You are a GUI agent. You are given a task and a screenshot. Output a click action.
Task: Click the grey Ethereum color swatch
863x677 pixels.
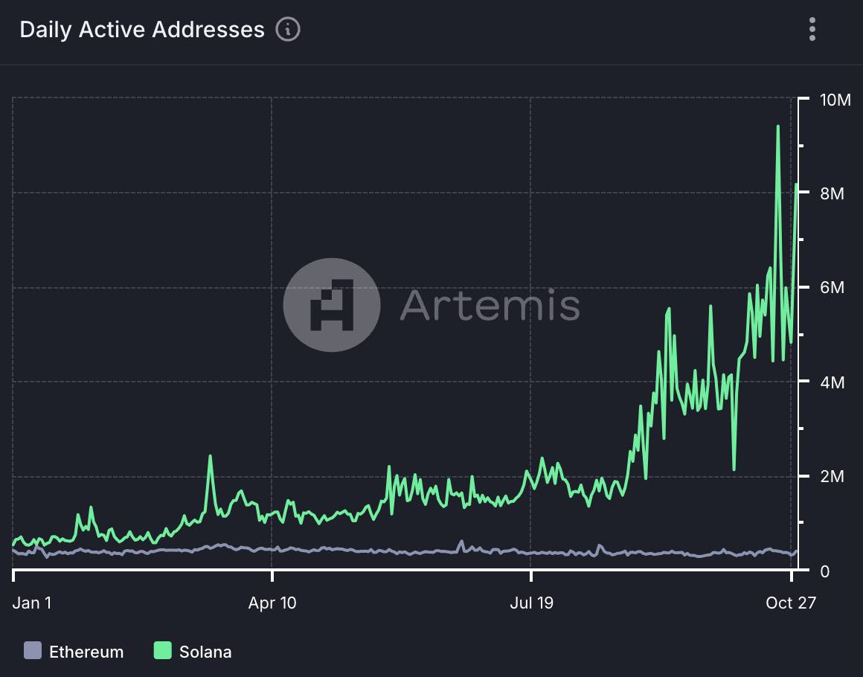pyautogui.click(x=33, y=650)
